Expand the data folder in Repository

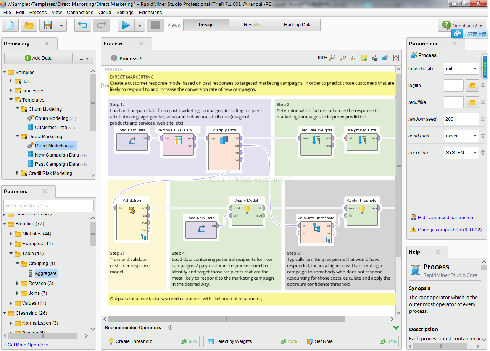click(x=11, y=81)
